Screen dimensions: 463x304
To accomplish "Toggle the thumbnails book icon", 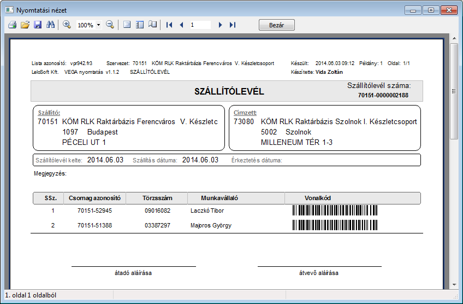I will pyautogui.click(x=153, y=25).
